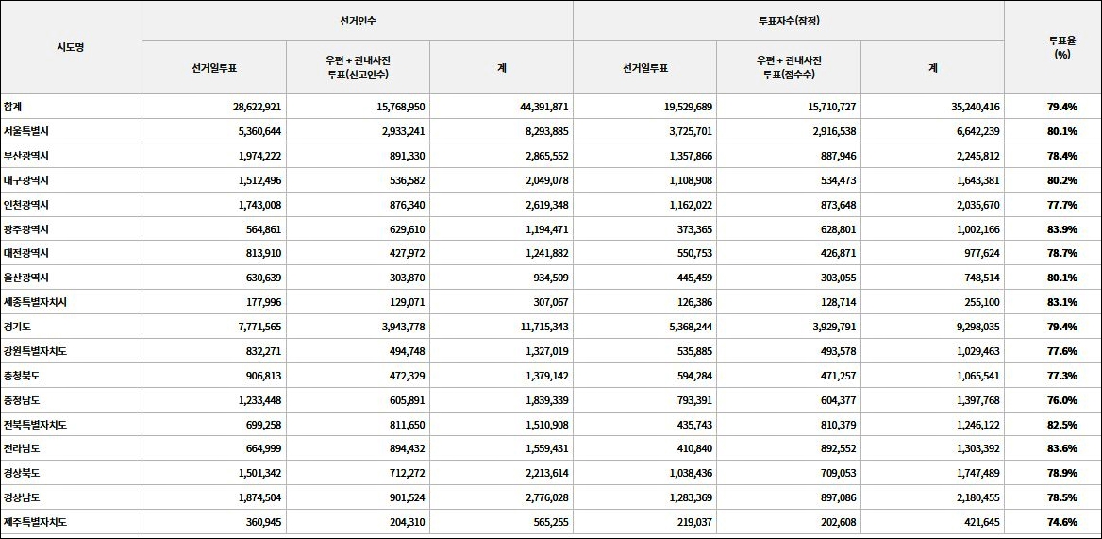Select the 합계 row label
Image resolution: width=1102 pixels, height=539 pixels.
point(12,107)
